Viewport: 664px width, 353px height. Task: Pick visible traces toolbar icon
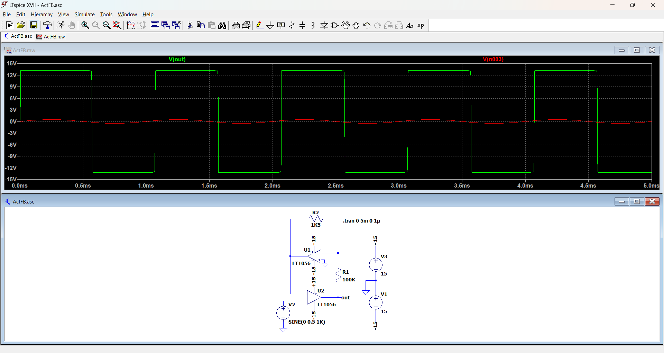(131, 25)
